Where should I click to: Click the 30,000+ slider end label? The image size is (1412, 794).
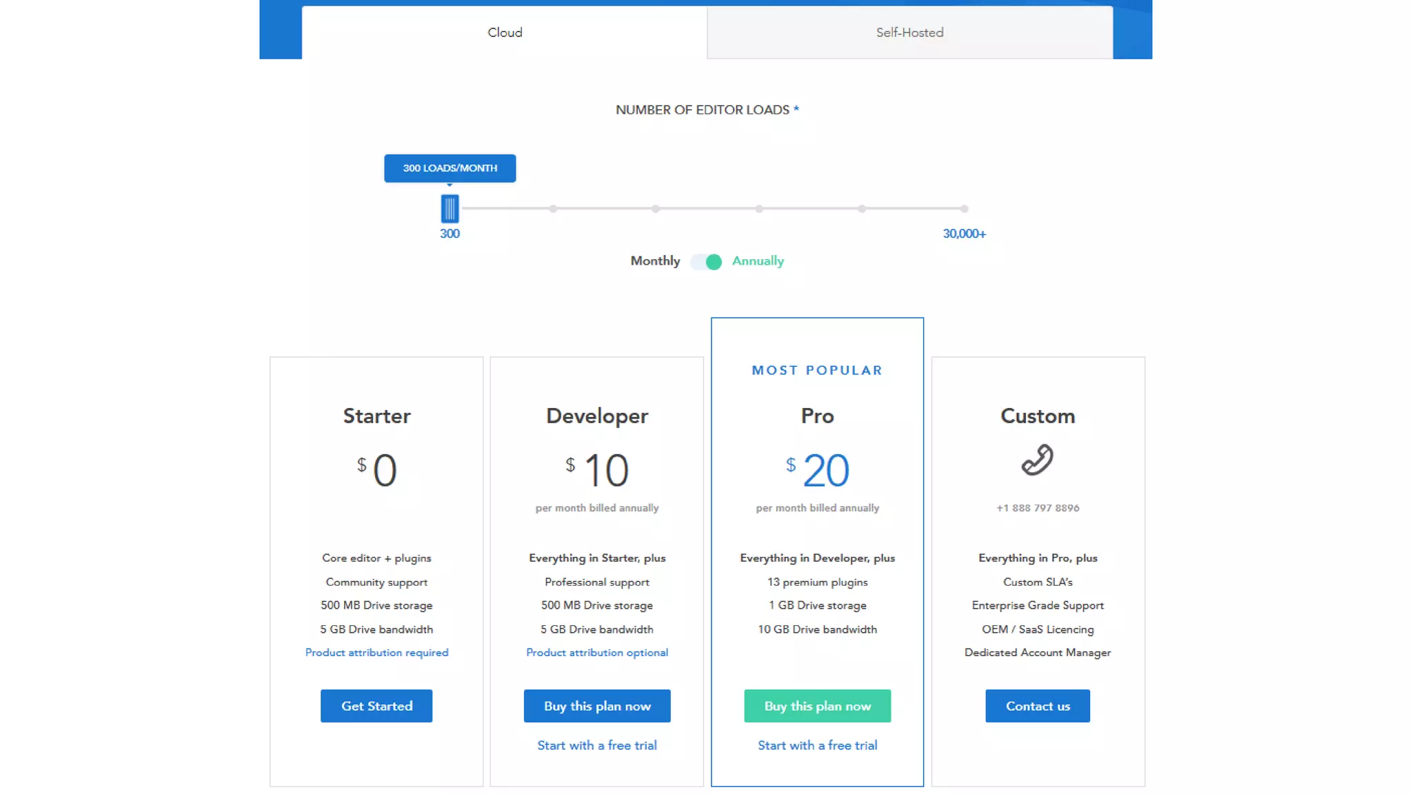pyautogui.click(x=964, y=234)
